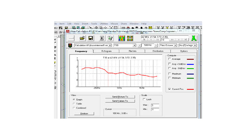Save results using the floppy disk icon
This screenshot has height=140, width=250.
[x=91, y=38]
